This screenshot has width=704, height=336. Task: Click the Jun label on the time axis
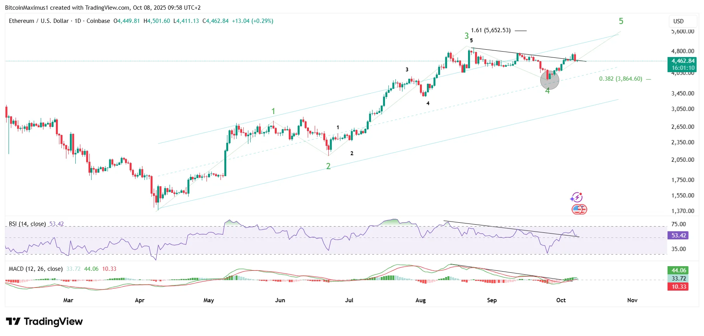pos(280,300)
